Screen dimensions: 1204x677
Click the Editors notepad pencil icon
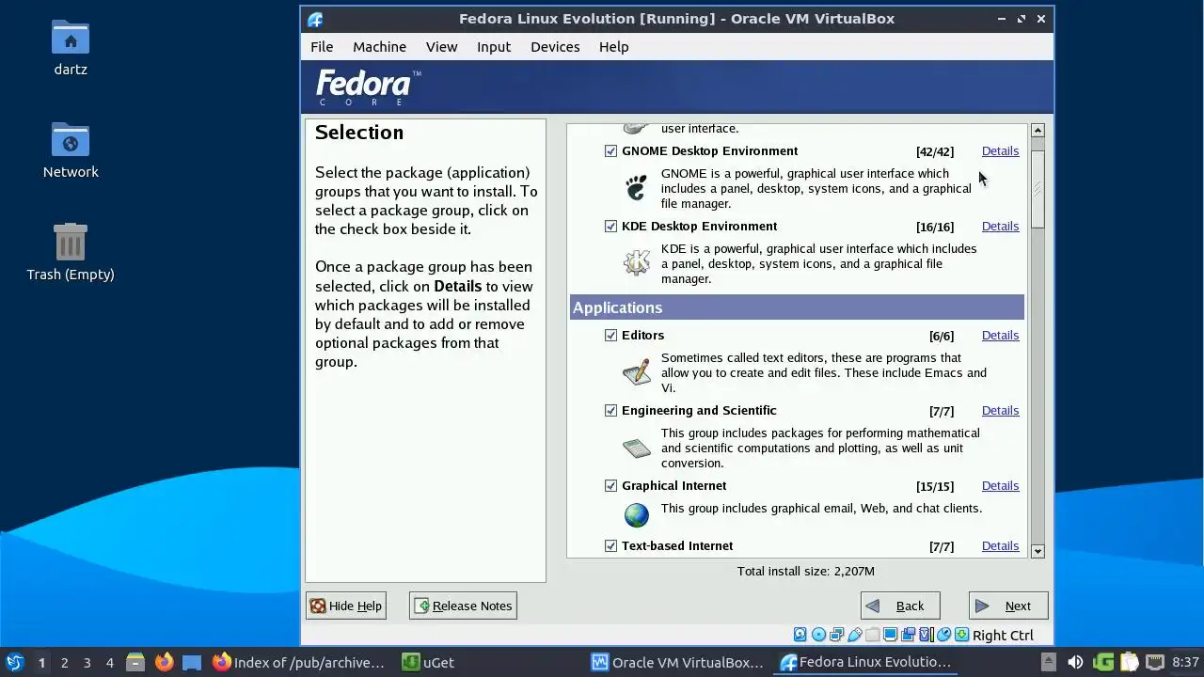click(x=637, y=371)
